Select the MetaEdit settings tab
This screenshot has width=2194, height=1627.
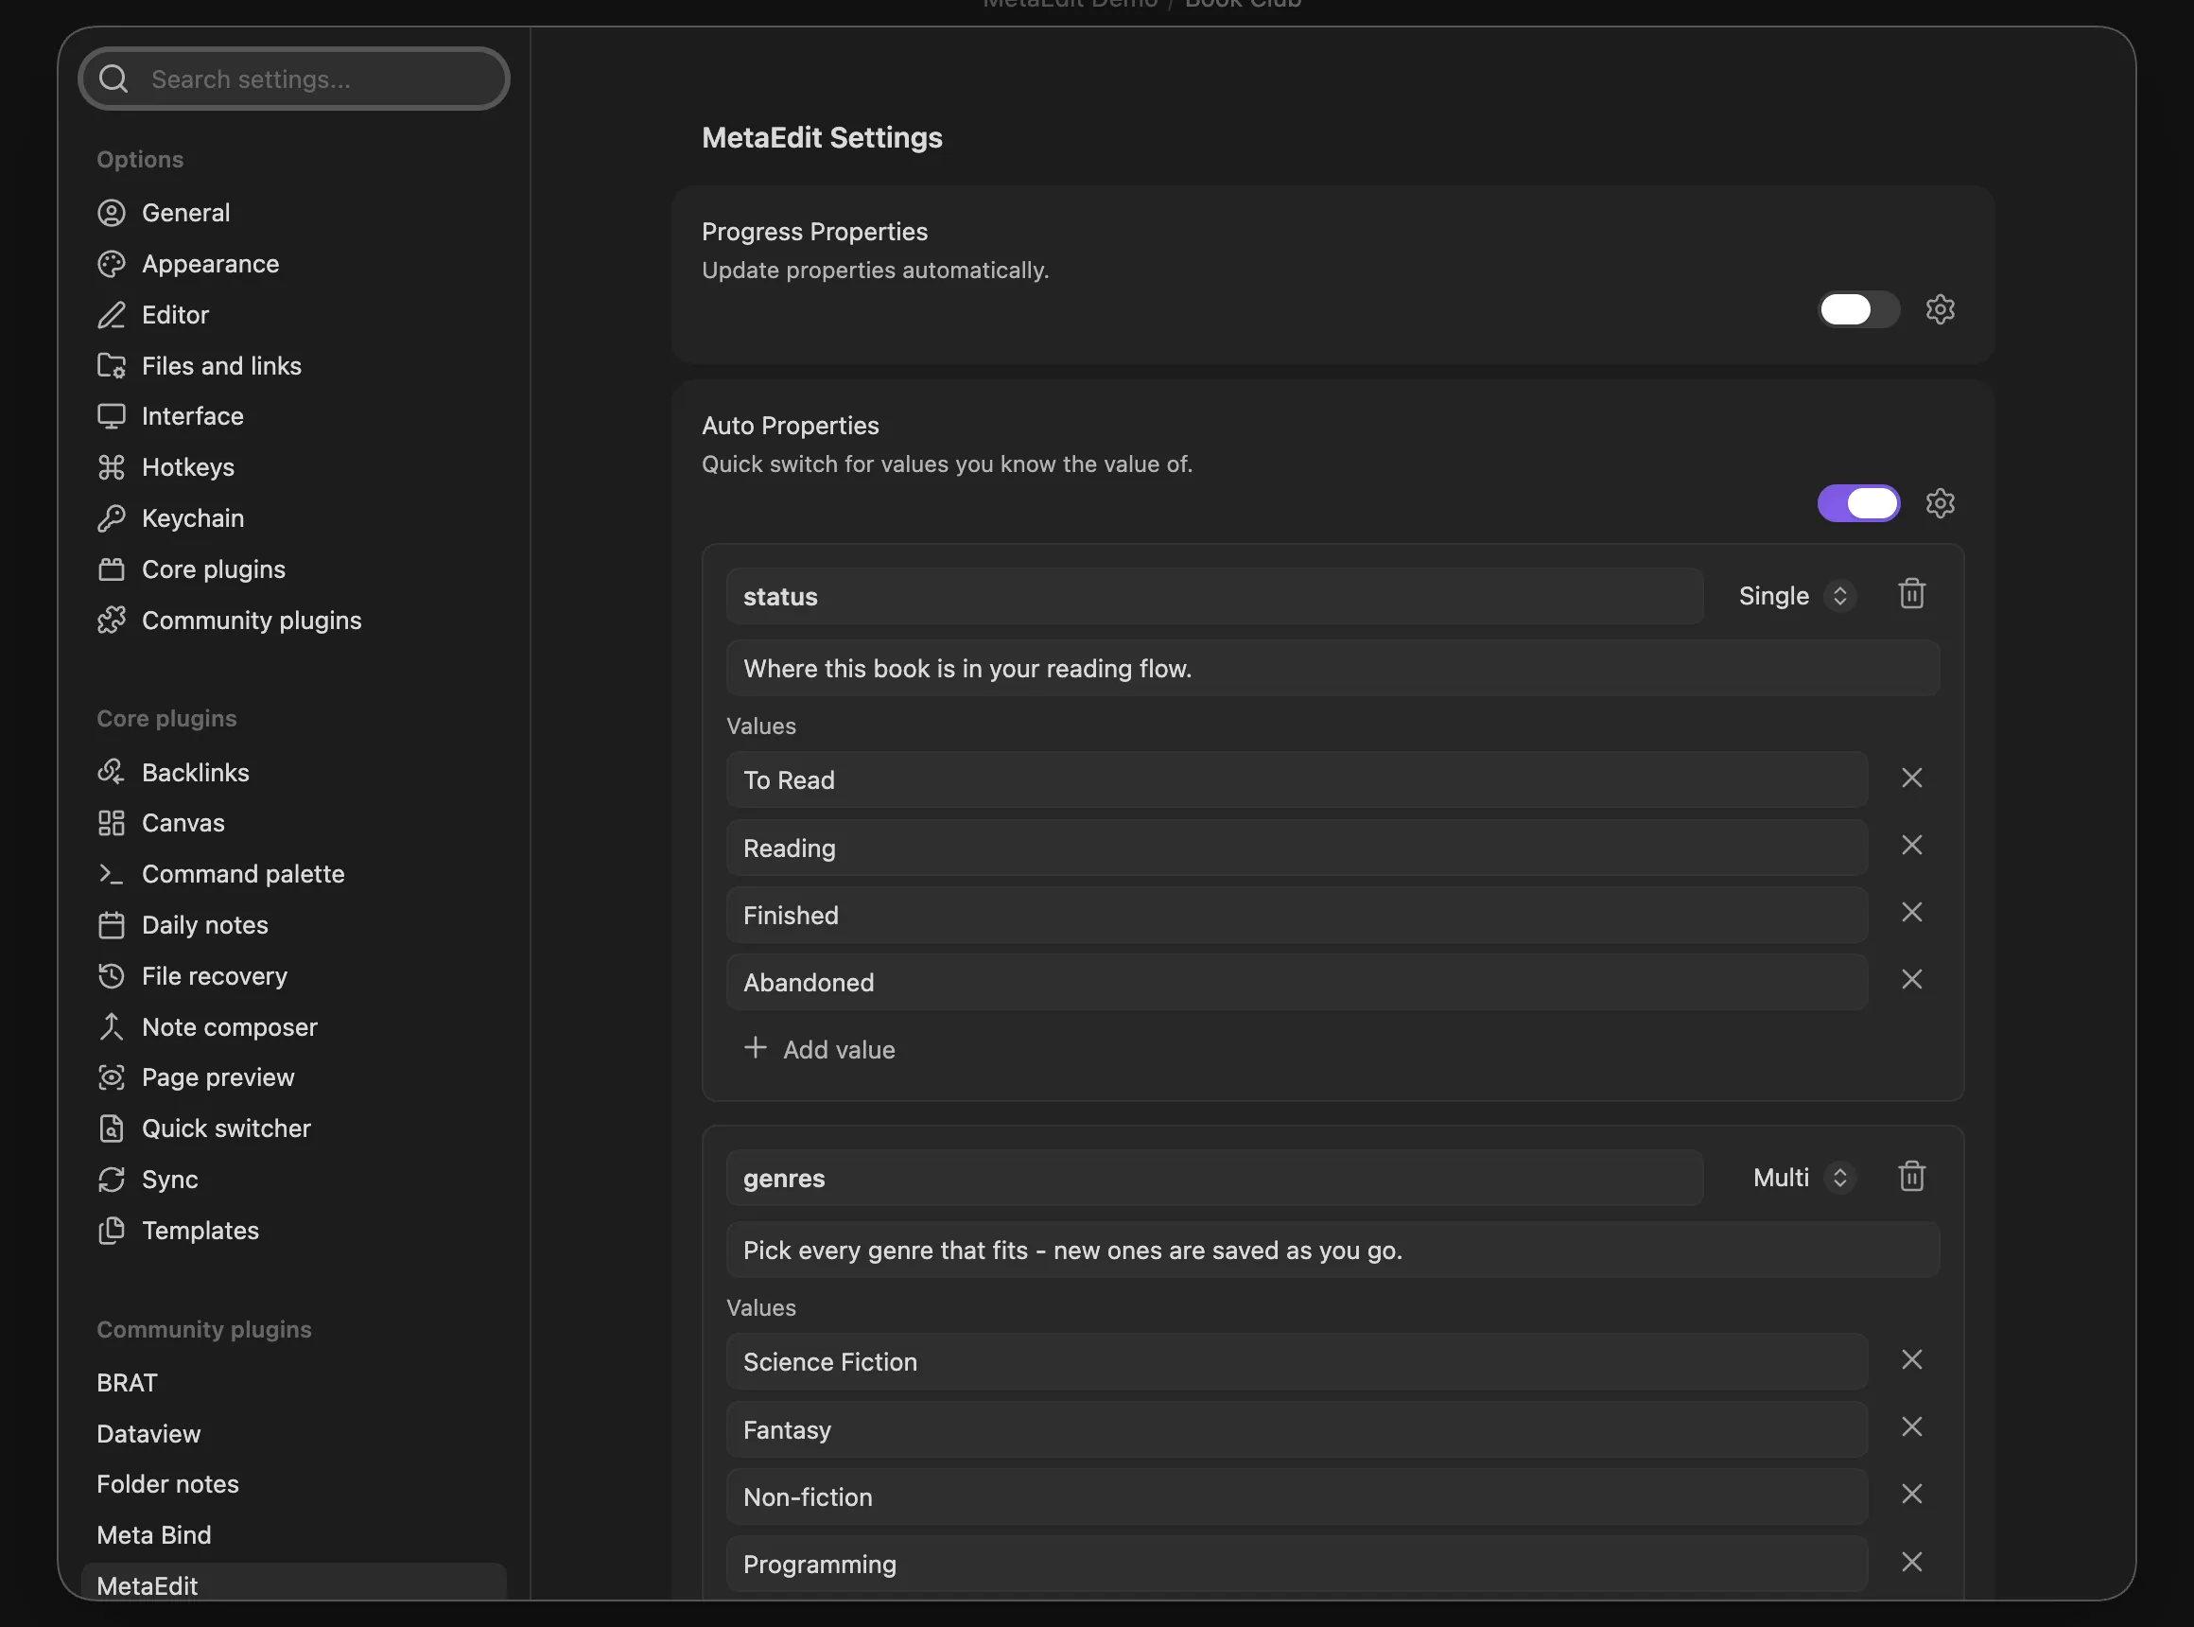click(293, 1583)
